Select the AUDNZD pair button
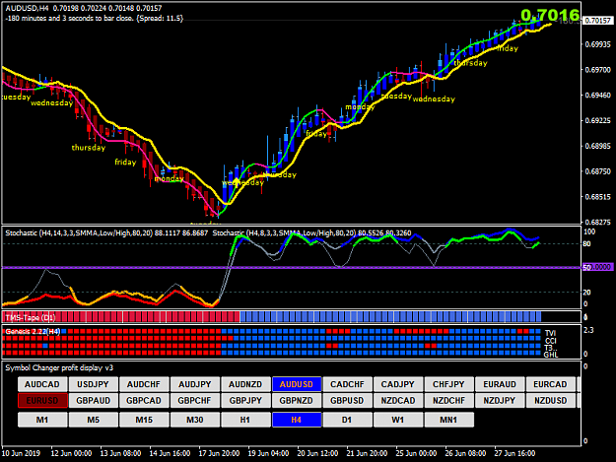This screenshot has width=616, height=462. [245, 384]
